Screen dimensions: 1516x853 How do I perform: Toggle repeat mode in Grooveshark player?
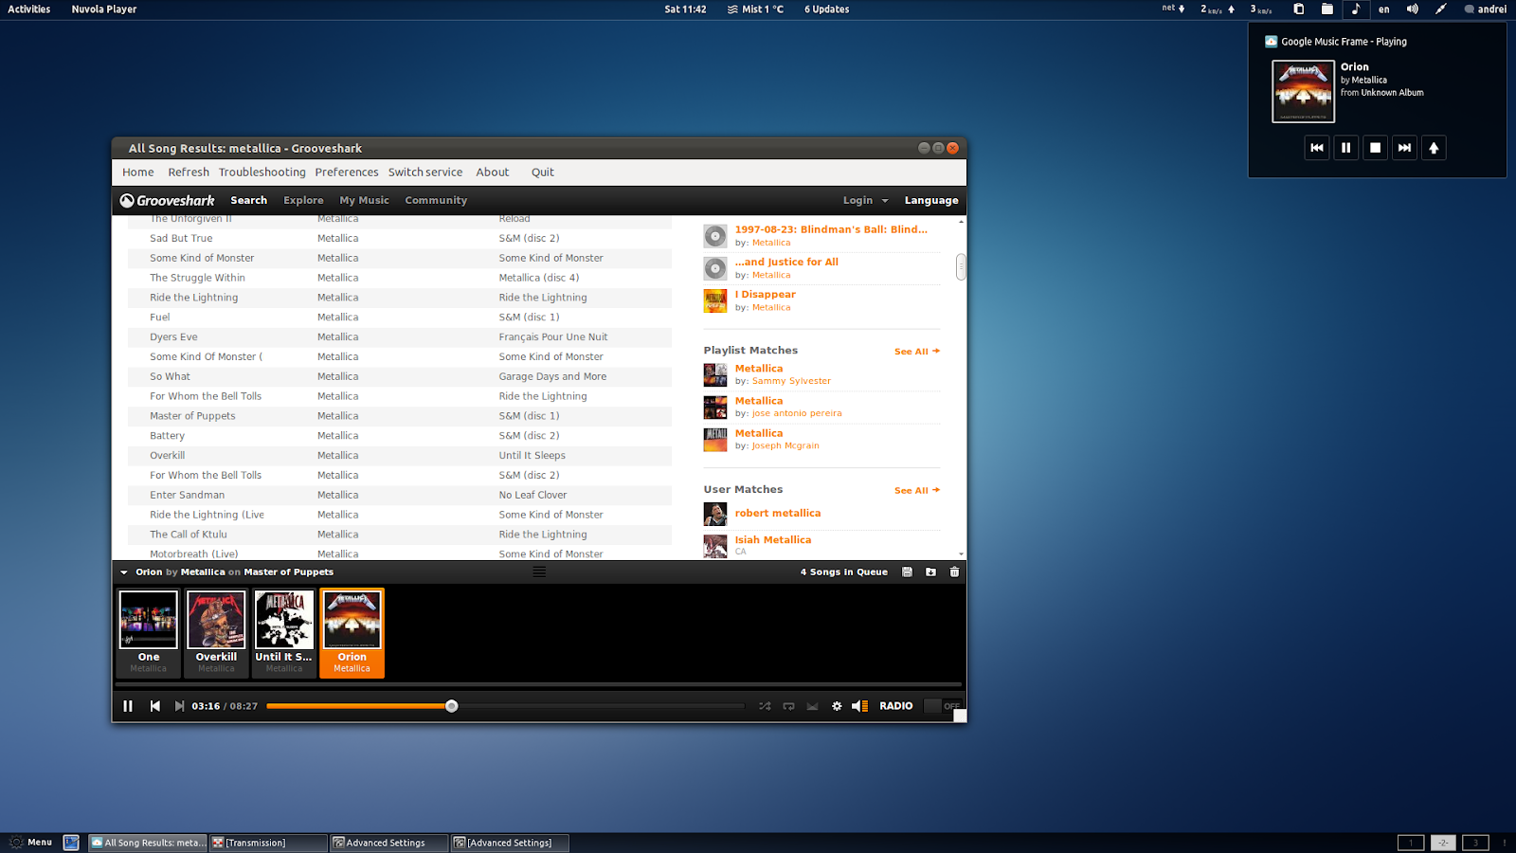[x=788, y=706]
